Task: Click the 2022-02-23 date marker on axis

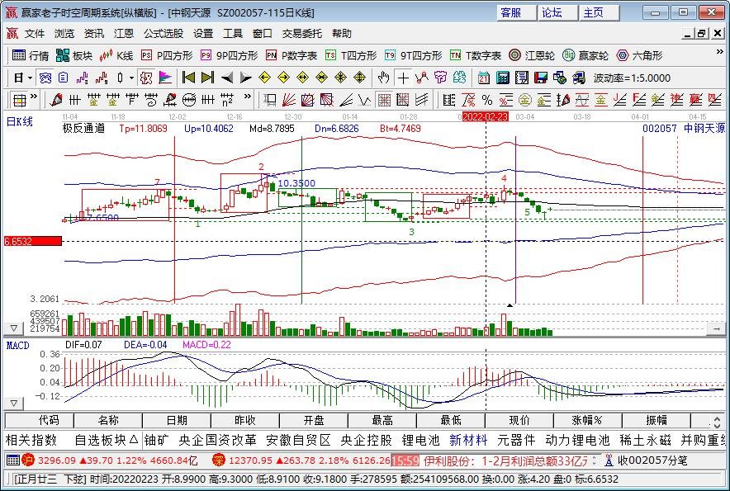Action: point(485,116)
